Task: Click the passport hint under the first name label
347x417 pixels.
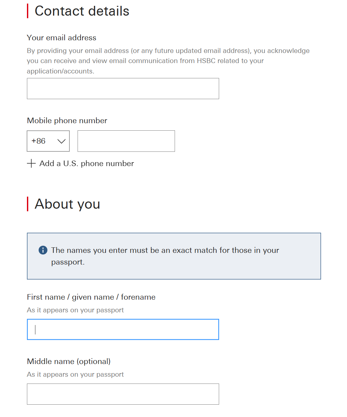Action: pyautogui.click(x=75, y=310)
